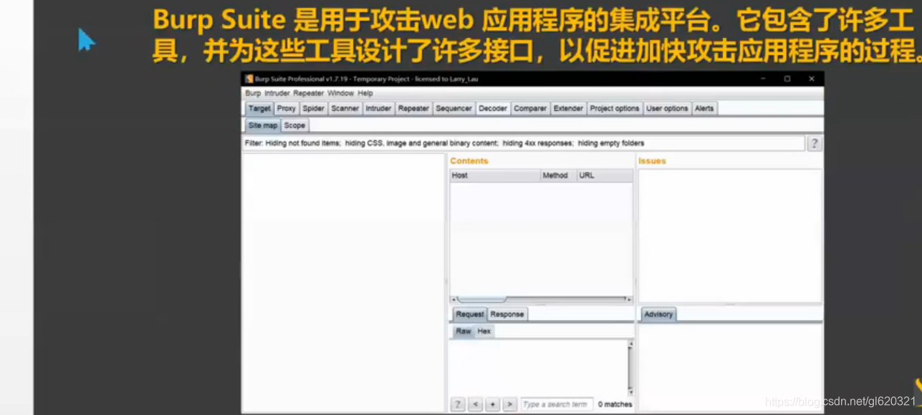The image size is (922, 415).
Task: Select the Request tab
Action: (470, 314)
